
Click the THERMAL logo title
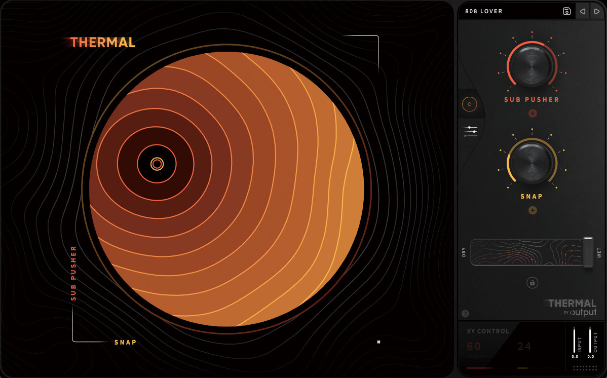tap(102, 42)
